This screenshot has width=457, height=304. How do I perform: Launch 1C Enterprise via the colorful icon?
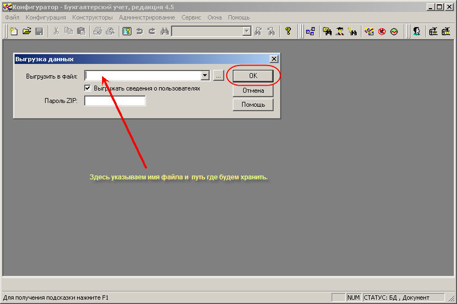tap(369, 31)
